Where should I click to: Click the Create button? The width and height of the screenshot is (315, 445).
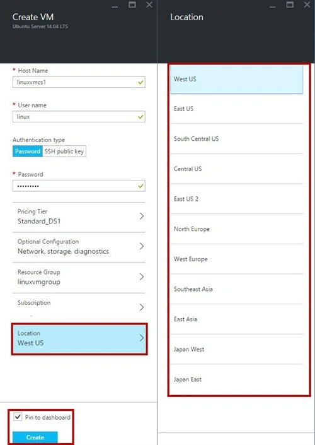[x=35, y=437]
